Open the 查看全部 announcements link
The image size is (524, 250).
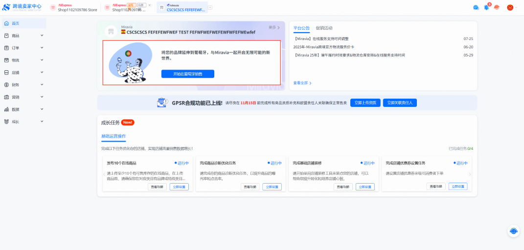[302, 83]
